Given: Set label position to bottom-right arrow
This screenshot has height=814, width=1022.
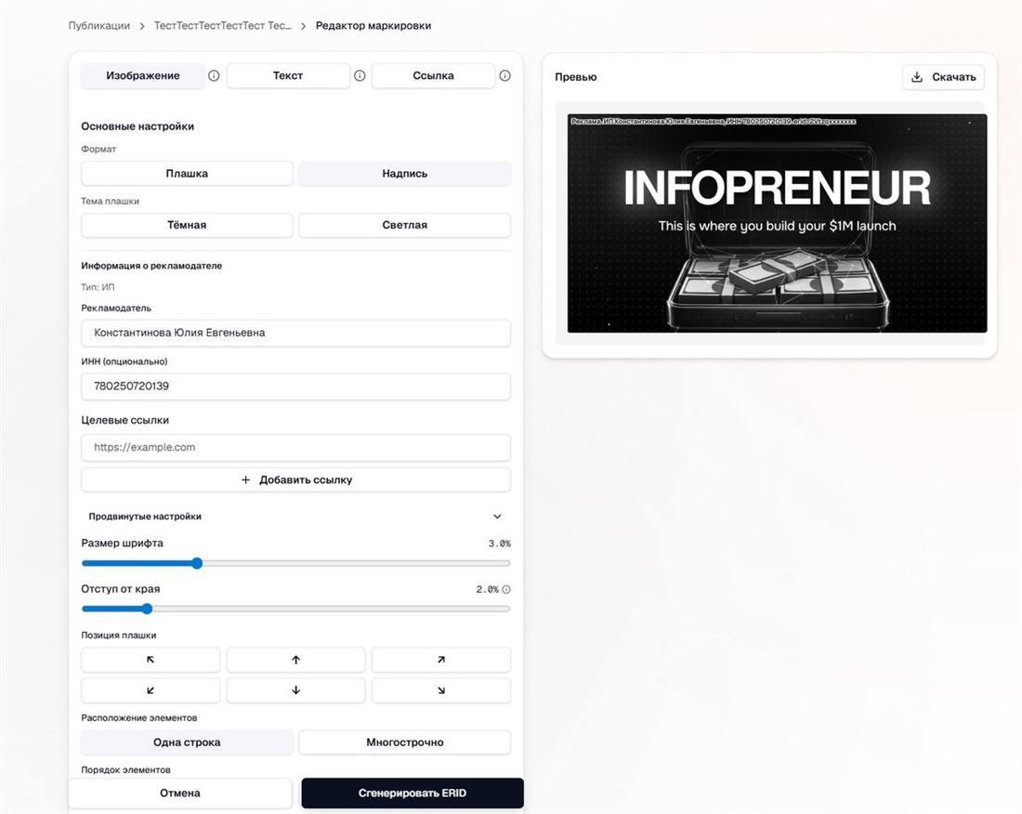Looking at the screenshot, I should point(441,690).
